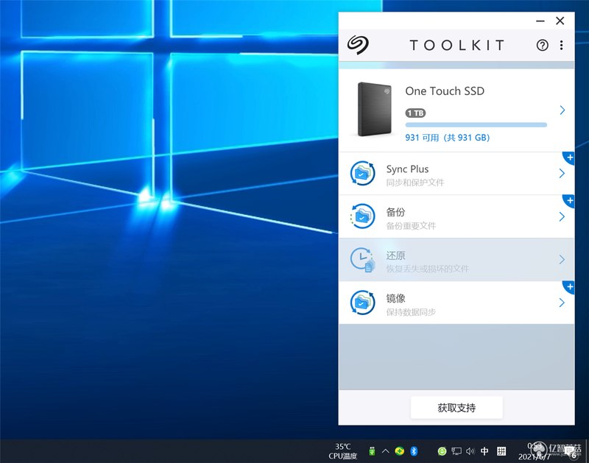Open the Bluetooth tray icon
589x463 pixels.
414,451
